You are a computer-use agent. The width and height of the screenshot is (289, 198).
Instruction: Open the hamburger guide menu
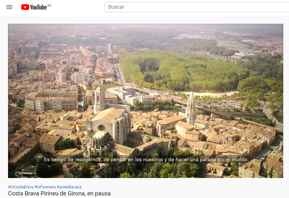[9, 7]
